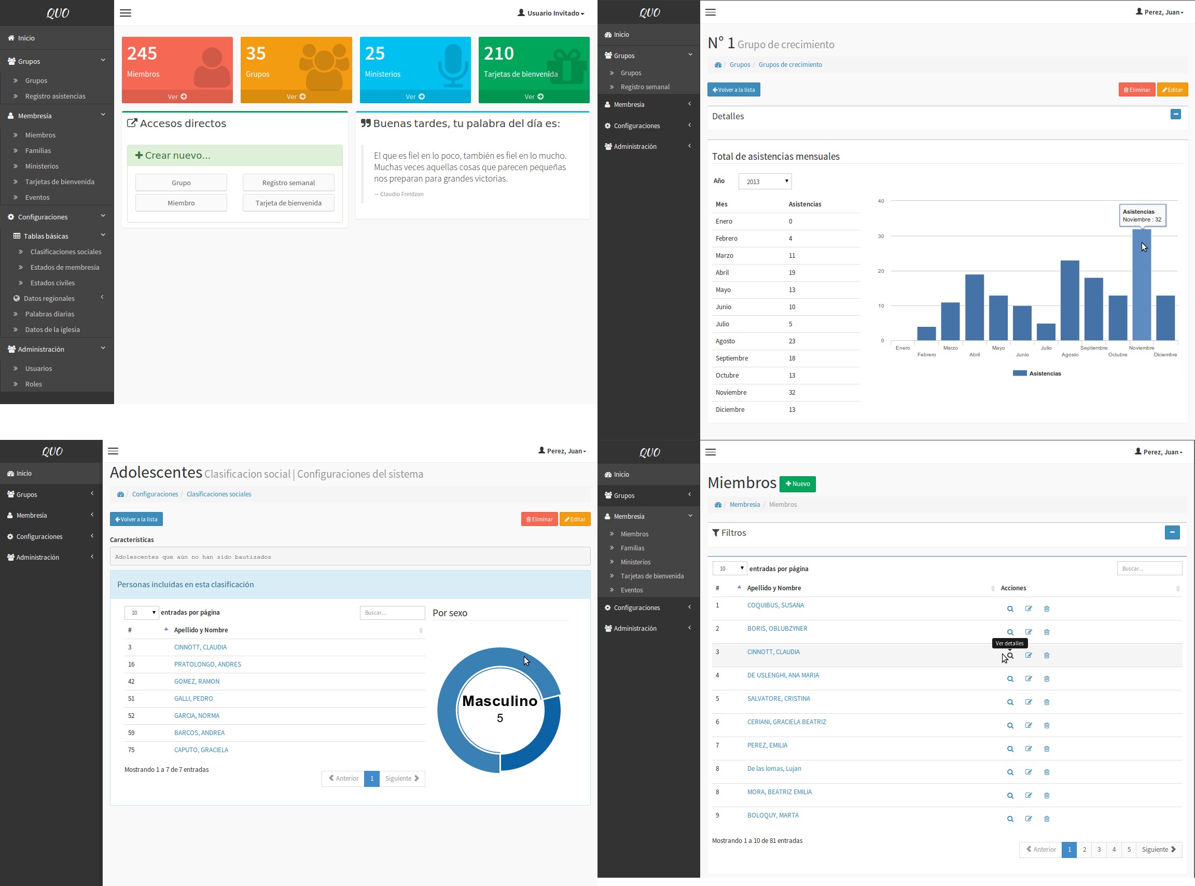Open Usuario Invitado user dropdown
1195x886 pixels.
pyautogui.click(x=551, y=13)
